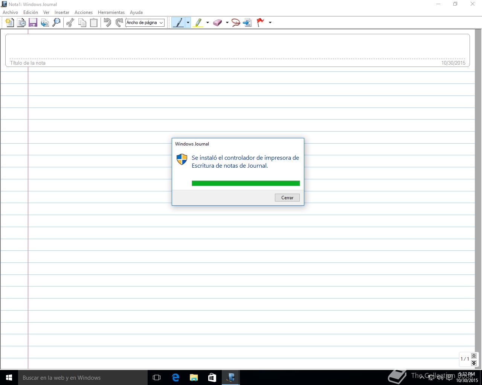Redo action with the forward arrow icon
Screen dimensions: 482x385
(119, 23)
